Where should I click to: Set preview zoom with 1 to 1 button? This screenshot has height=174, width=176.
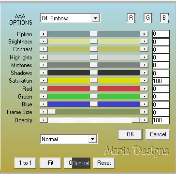[x=25, y=163]
